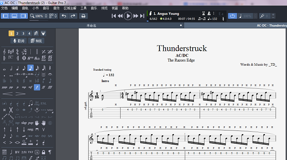The width and height of the screenshot is (287, 160).
Task: Insert a coda target symbol
Action: point(24,58)
